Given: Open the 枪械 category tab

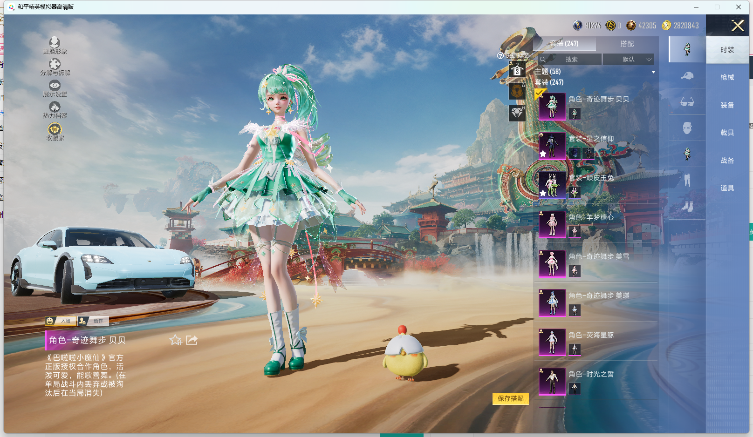Looking at the screenshot, I should pyautogui.click(x=727, y=77).
